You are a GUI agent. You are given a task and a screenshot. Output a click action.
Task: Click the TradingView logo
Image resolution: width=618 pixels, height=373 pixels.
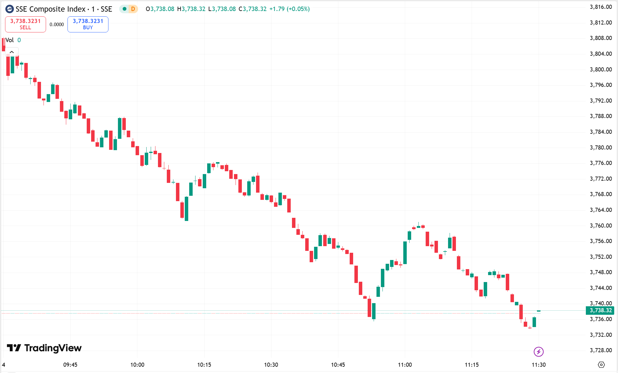click(x=44, y=348)
